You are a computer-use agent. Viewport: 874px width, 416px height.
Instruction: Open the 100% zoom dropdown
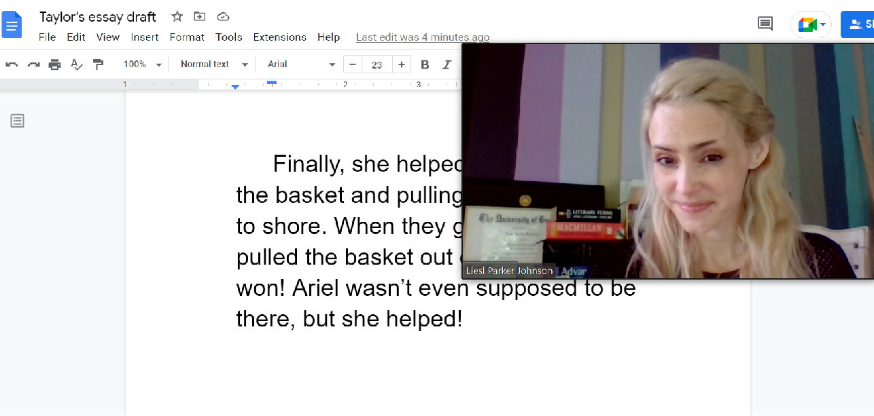tap(142, 64)
